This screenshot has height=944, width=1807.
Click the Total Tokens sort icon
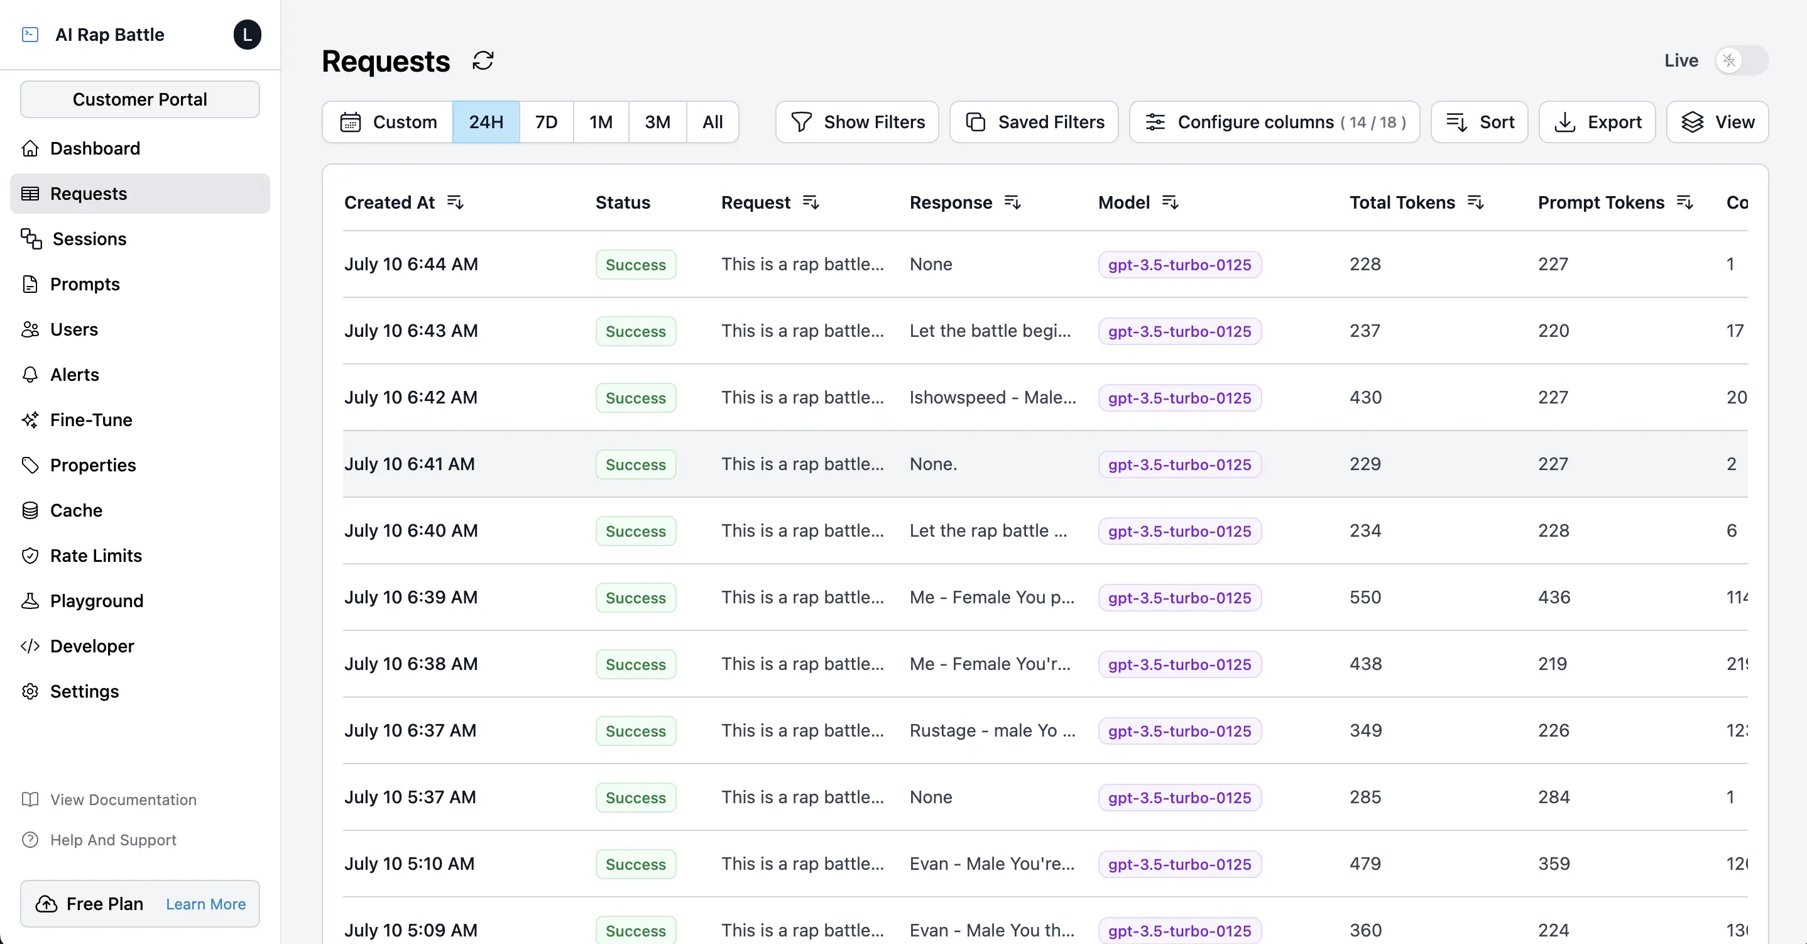click(x=1475, y=202)
